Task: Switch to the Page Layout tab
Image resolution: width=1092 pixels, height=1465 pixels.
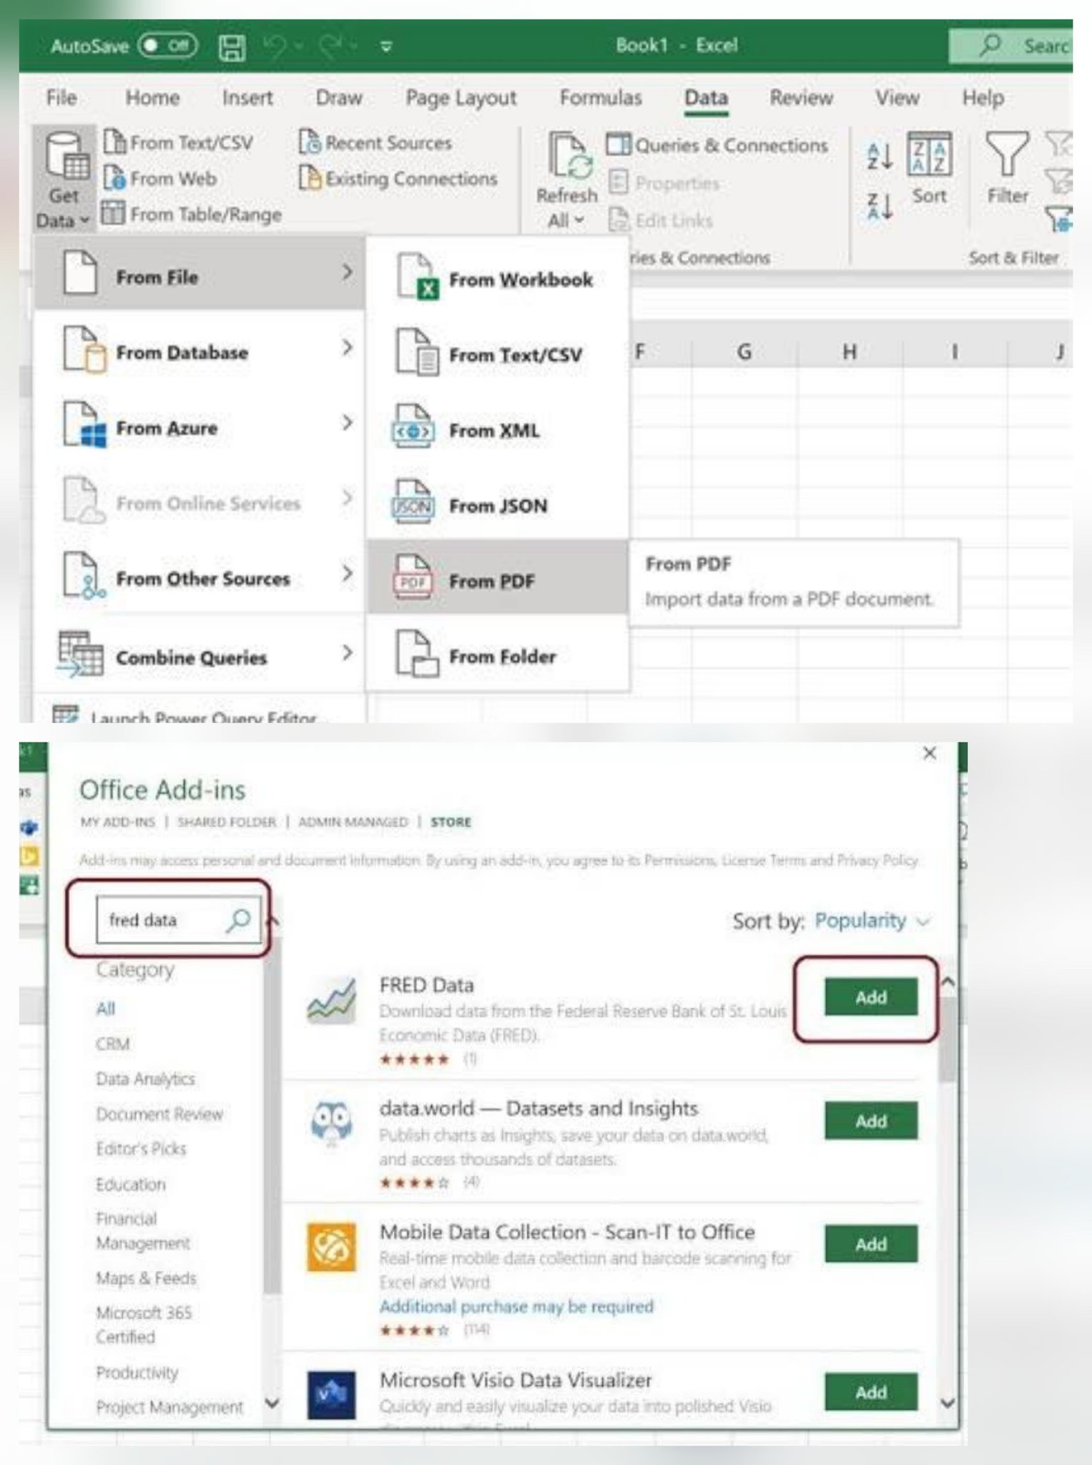Action: pos(461,97)
